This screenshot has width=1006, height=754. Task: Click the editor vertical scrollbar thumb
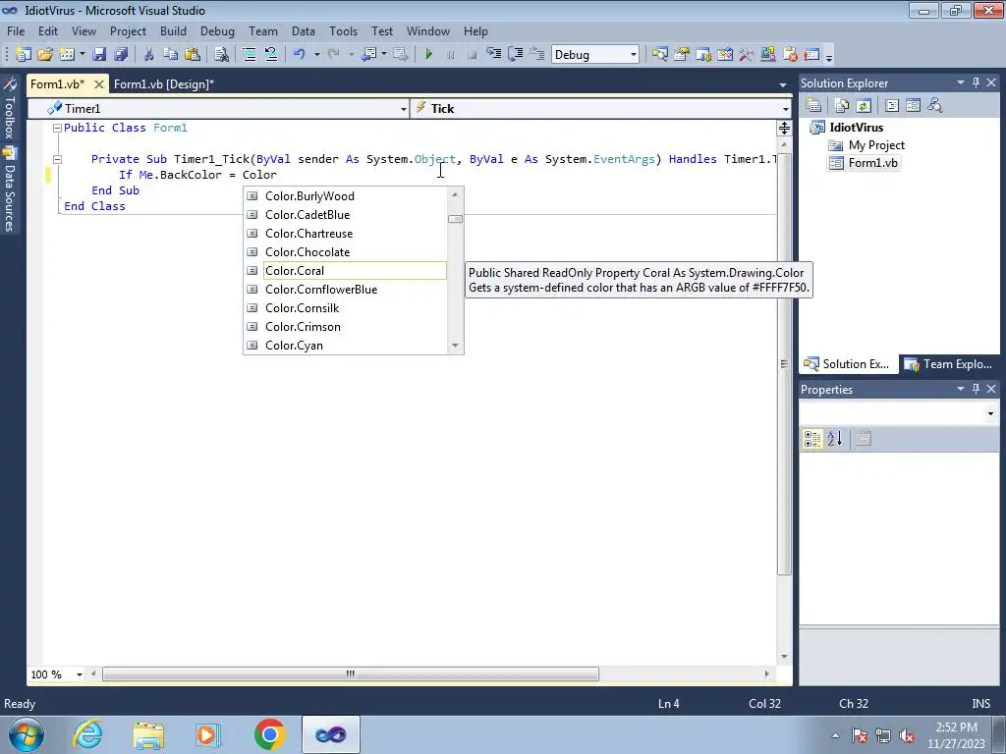click(784, 363)
